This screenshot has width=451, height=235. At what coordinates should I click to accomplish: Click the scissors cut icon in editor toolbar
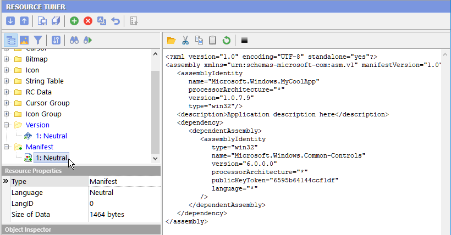click(x=185, y=40)
